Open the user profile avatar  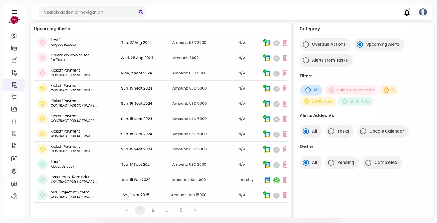point(423,12)
